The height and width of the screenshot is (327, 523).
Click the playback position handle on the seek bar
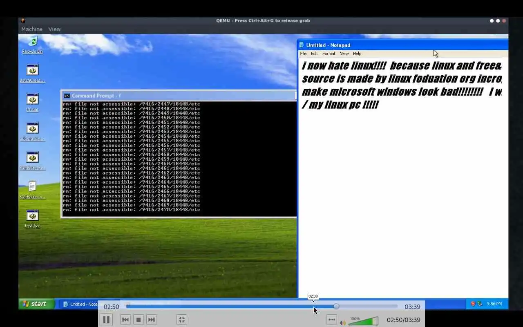(x=336, y=306)
